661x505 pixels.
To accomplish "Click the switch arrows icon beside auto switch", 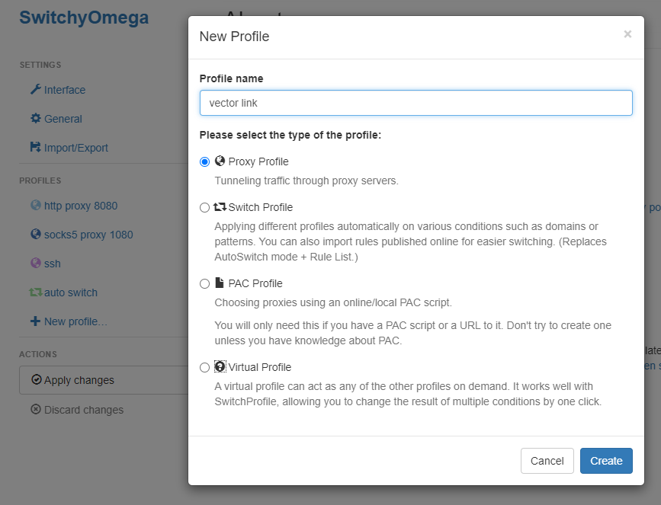I will click(37, 292).
